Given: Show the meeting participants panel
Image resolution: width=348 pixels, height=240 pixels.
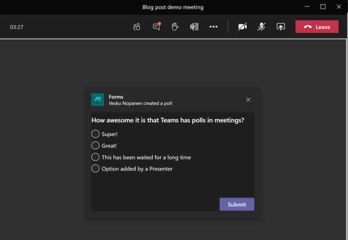Looking at the screenshot, I should [137, 27].
